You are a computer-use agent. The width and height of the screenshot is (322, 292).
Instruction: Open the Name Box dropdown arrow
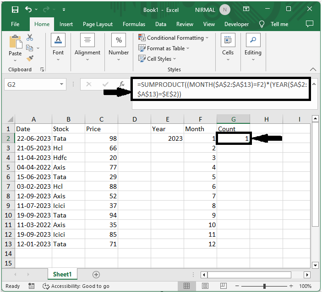click(x=62, y=85)
